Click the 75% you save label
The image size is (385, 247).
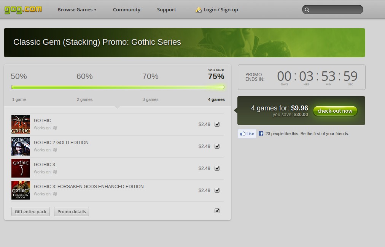[x=216, y=76]
